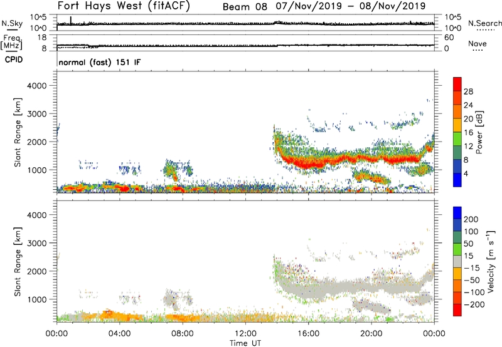Click the "12" value on power scale
Image resolution: width=502 pixels, height=347 pixels.
pos(468,147)
